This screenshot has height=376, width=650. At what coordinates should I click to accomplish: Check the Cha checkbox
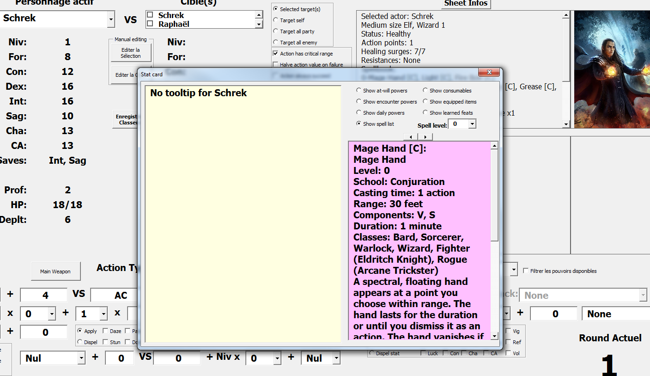pos(464,353)
